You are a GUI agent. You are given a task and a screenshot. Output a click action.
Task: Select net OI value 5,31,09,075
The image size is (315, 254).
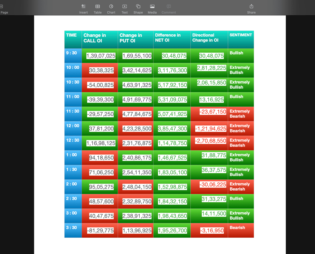coord(172,99)
